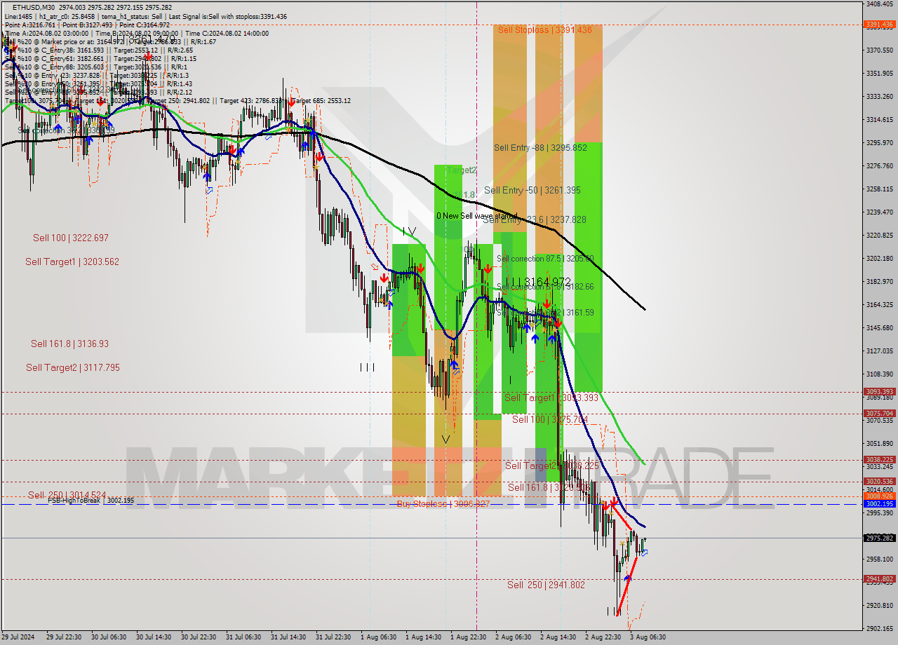Click the blue 3002.195 price tag
The image size is (898, 645).
(x=879, y=504)
